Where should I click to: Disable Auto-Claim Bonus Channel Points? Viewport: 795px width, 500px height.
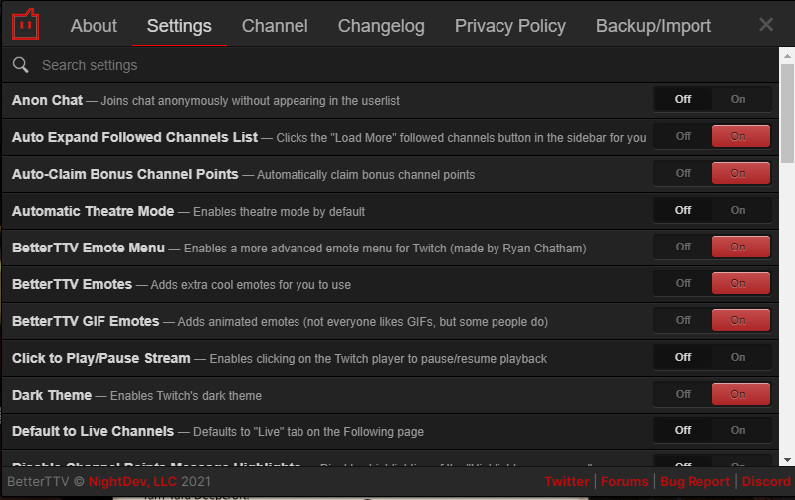683,173
